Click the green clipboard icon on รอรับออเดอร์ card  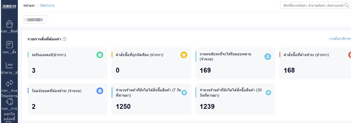(x=100, y=55)
